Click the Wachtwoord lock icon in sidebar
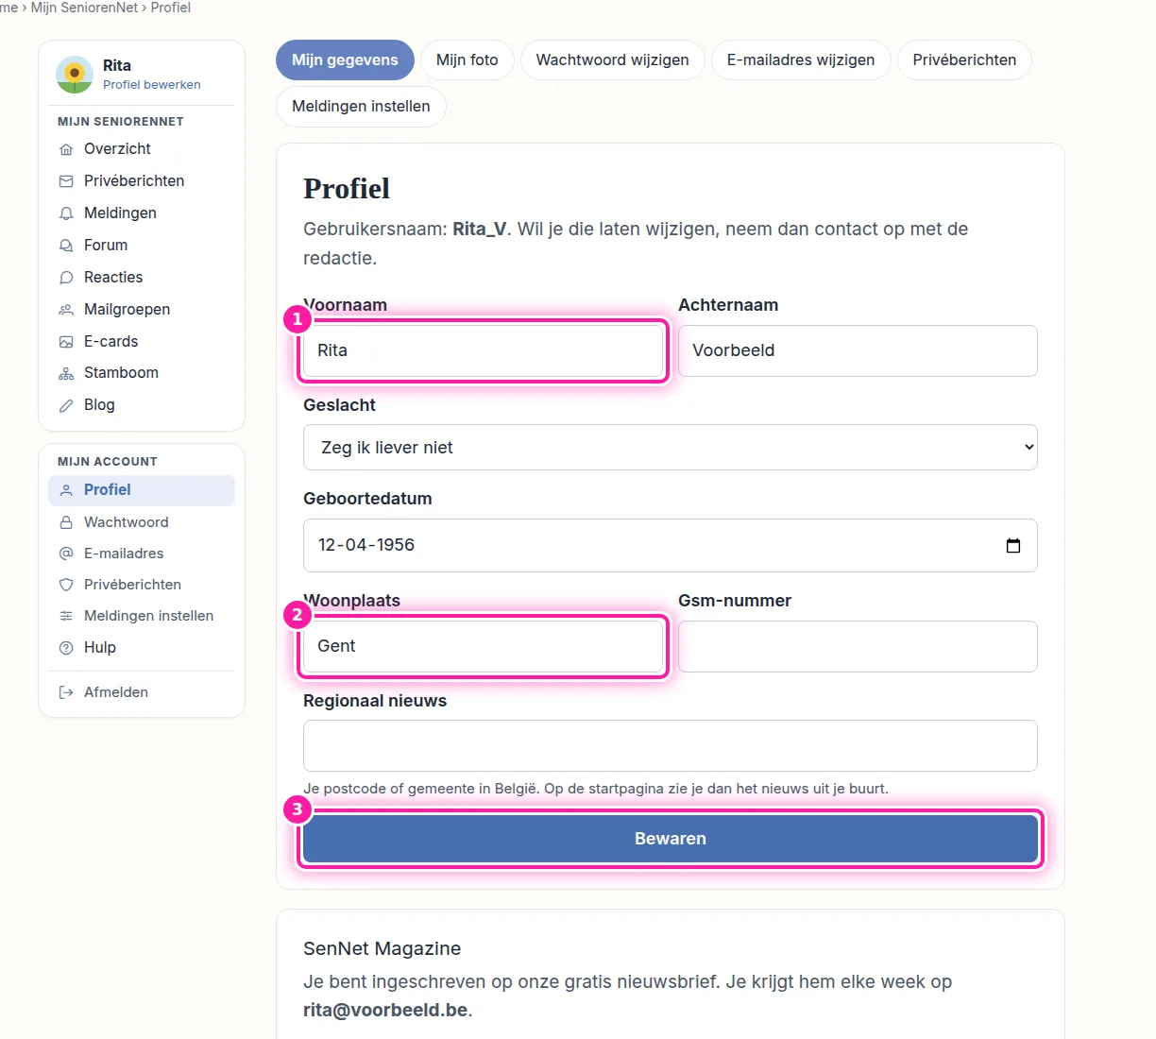This screenshot has width=1156, height=1039. click(66, 522)
